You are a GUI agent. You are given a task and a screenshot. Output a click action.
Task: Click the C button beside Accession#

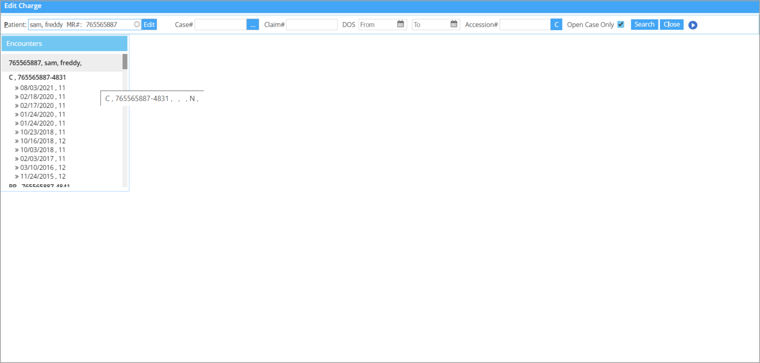tap(556, 25)
